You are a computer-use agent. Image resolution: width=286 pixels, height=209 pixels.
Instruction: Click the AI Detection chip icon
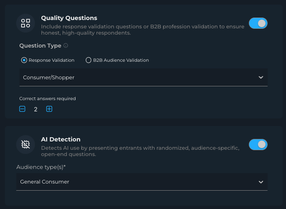pos(25,144)
